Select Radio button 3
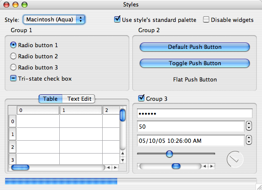 13,67
